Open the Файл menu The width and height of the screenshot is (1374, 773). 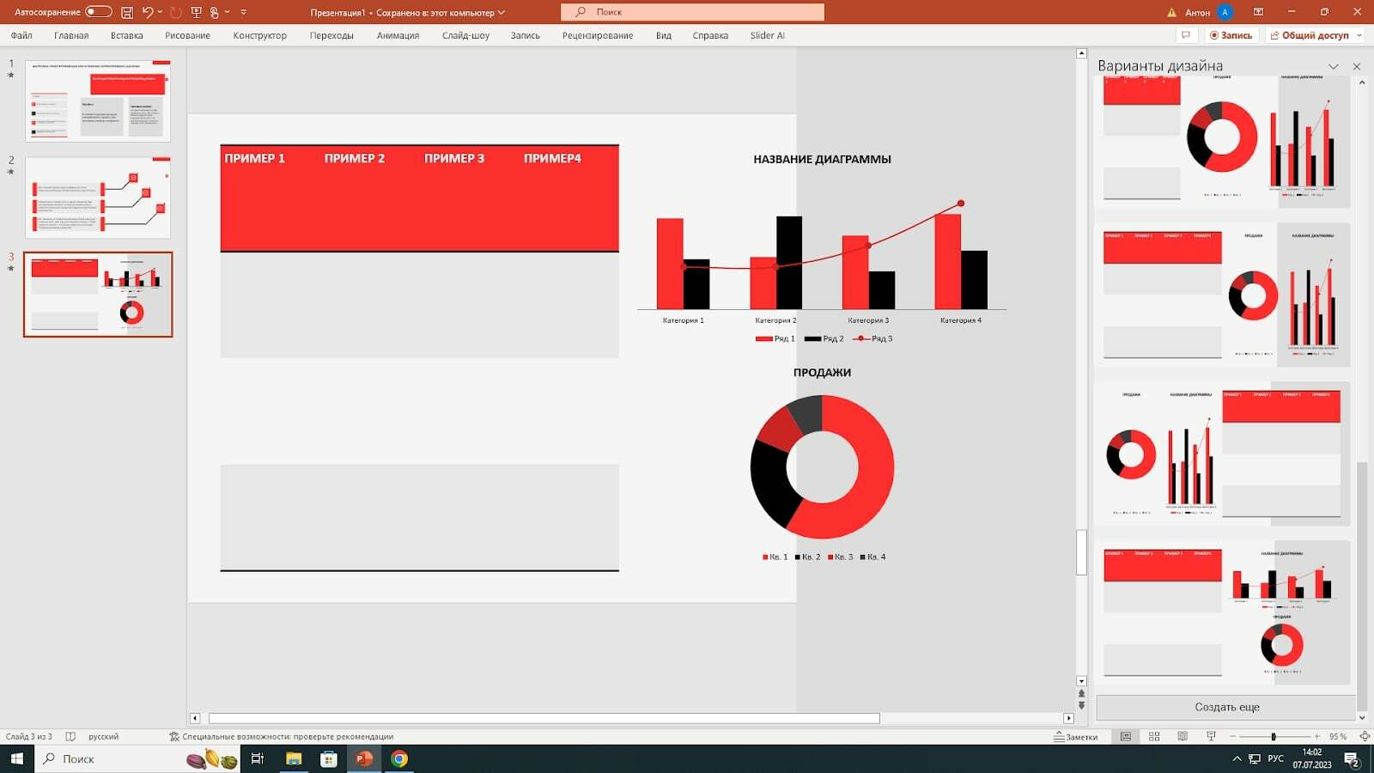pos(21,35)
